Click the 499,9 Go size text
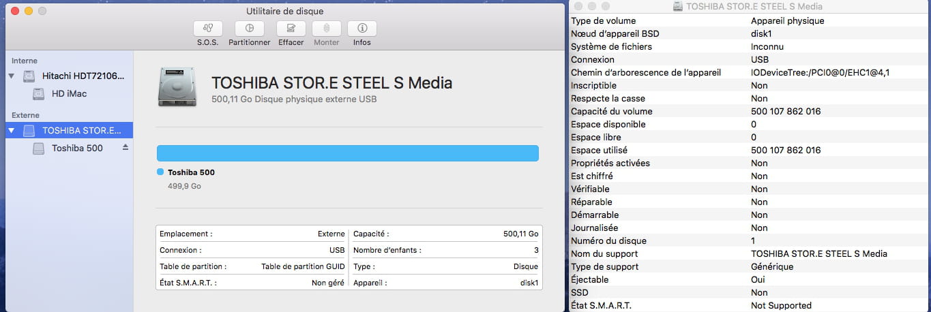Viewport: 931px width, 312px height. (x=184, y=185)
